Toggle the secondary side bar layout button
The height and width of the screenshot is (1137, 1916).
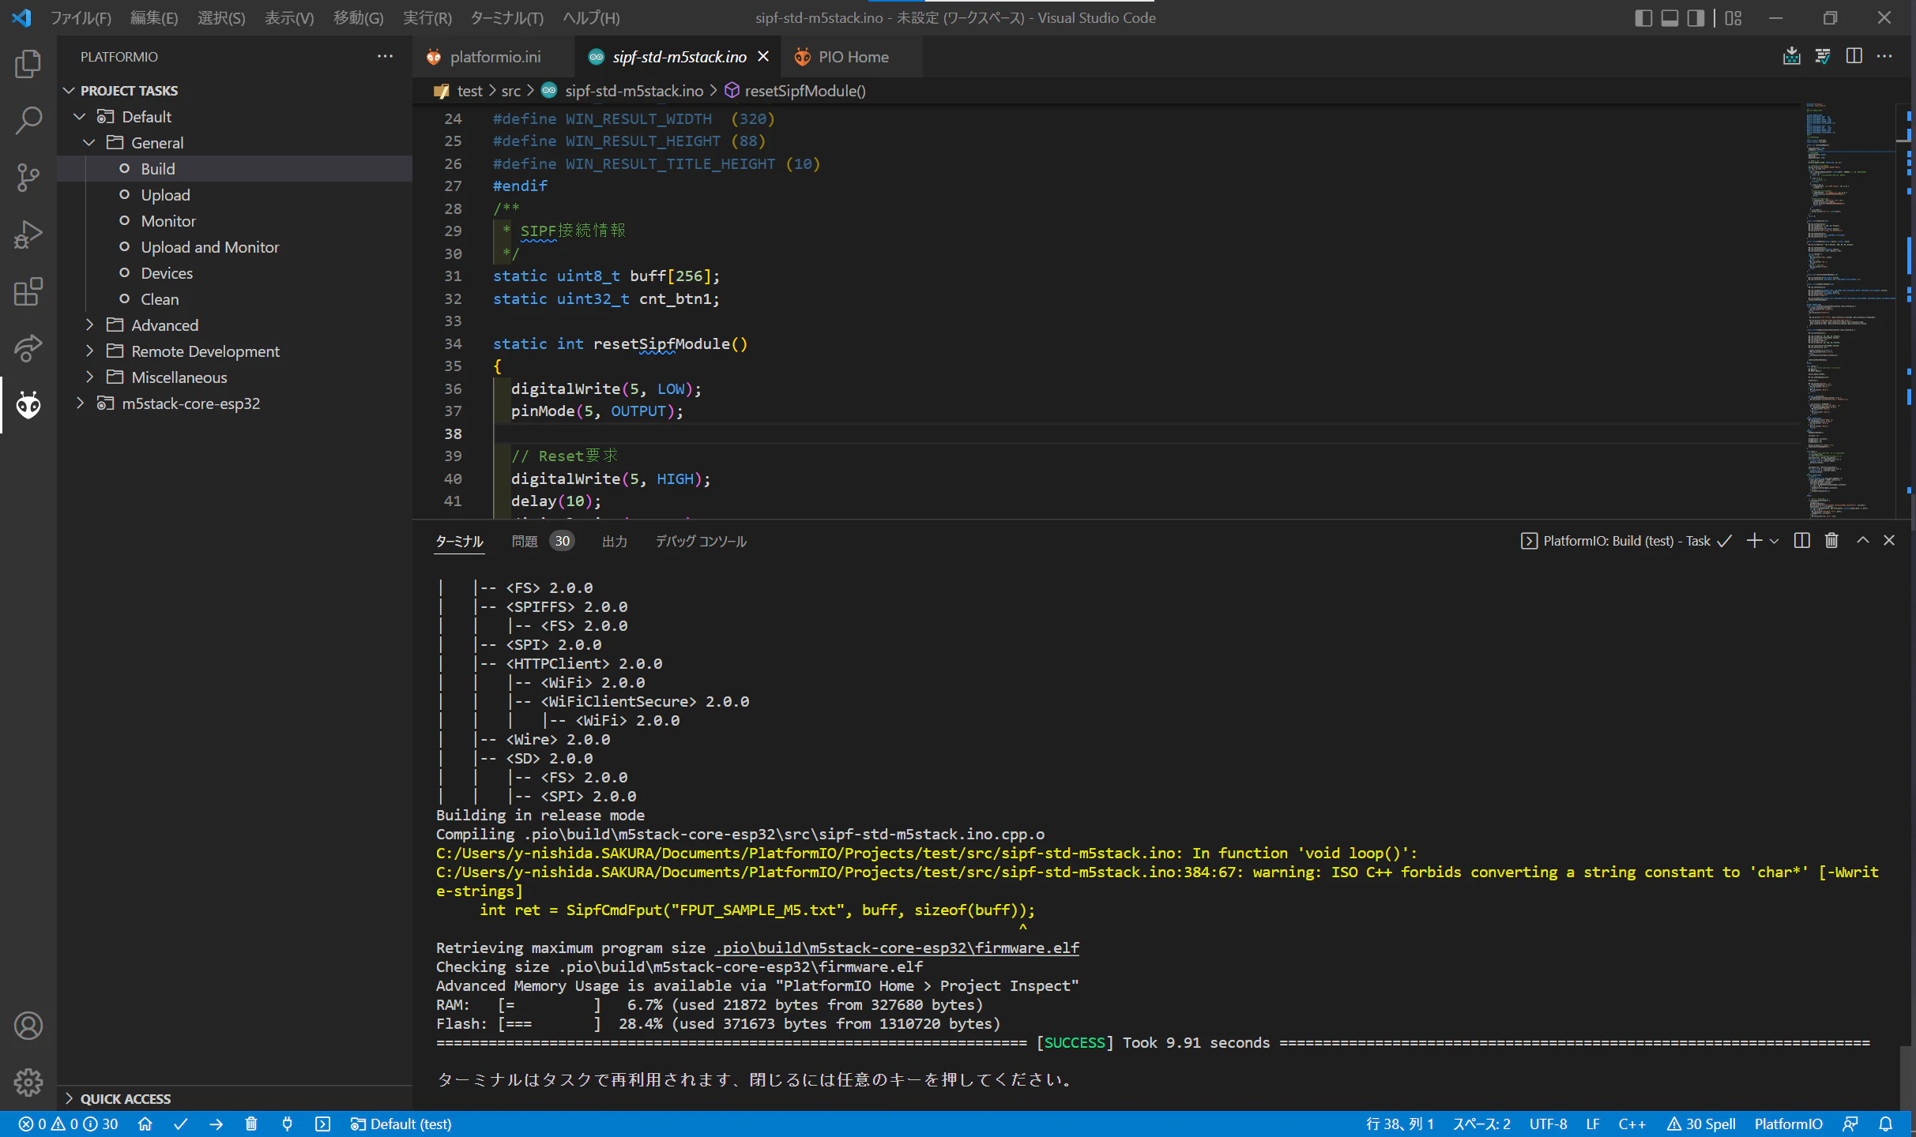pyautogui.click(x=1696, y=17)
